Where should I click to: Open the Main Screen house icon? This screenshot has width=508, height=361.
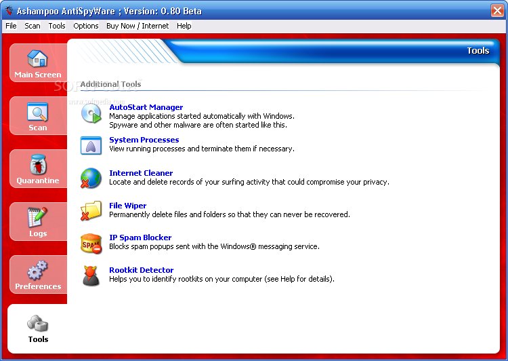tap(37, 58)
